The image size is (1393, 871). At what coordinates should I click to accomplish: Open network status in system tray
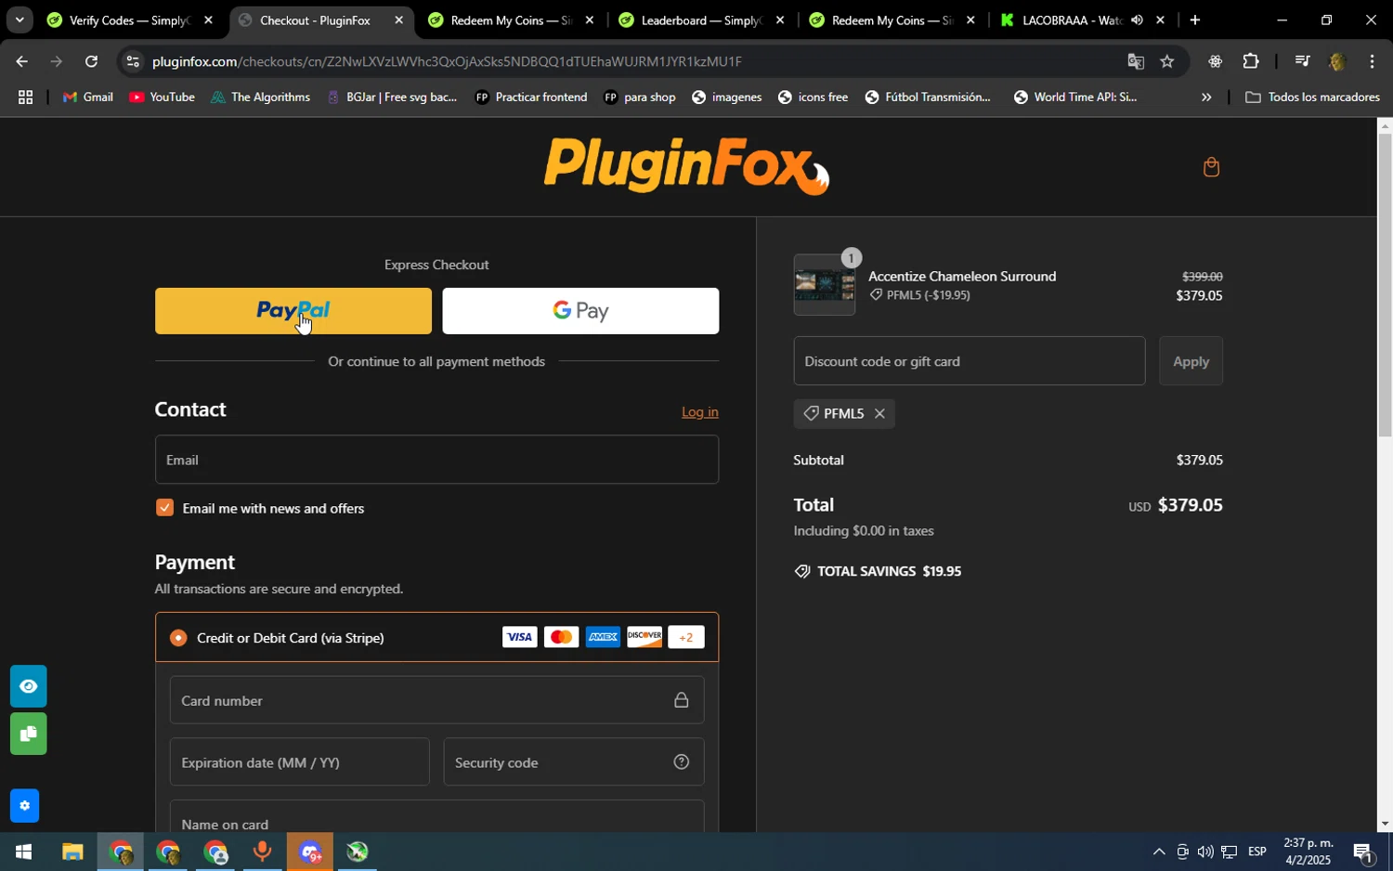pyautogui.click(x=1229, y=851)
